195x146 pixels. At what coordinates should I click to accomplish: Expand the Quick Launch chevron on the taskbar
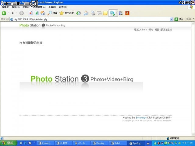tap(34, 142)
